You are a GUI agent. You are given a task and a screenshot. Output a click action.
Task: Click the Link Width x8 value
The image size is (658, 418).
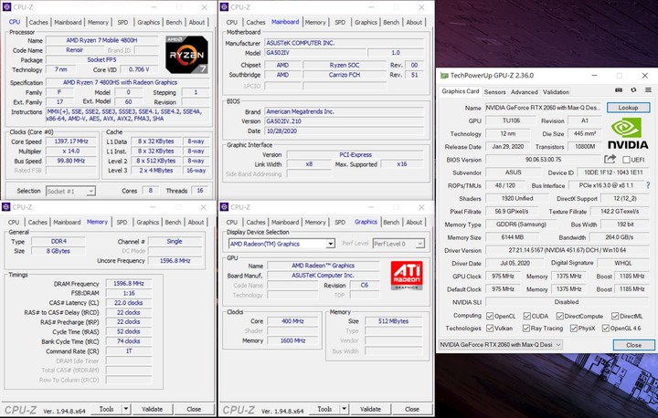click(309, 164)
